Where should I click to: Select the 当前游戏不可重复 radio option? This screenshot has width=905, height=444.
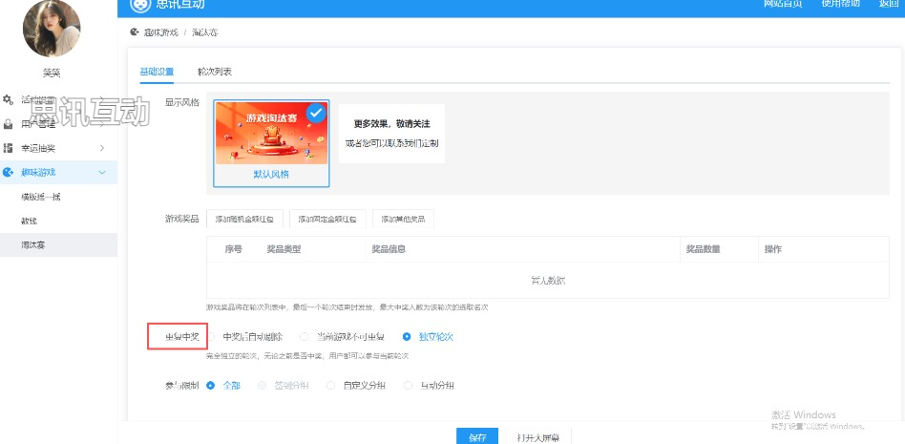(305, 336)
